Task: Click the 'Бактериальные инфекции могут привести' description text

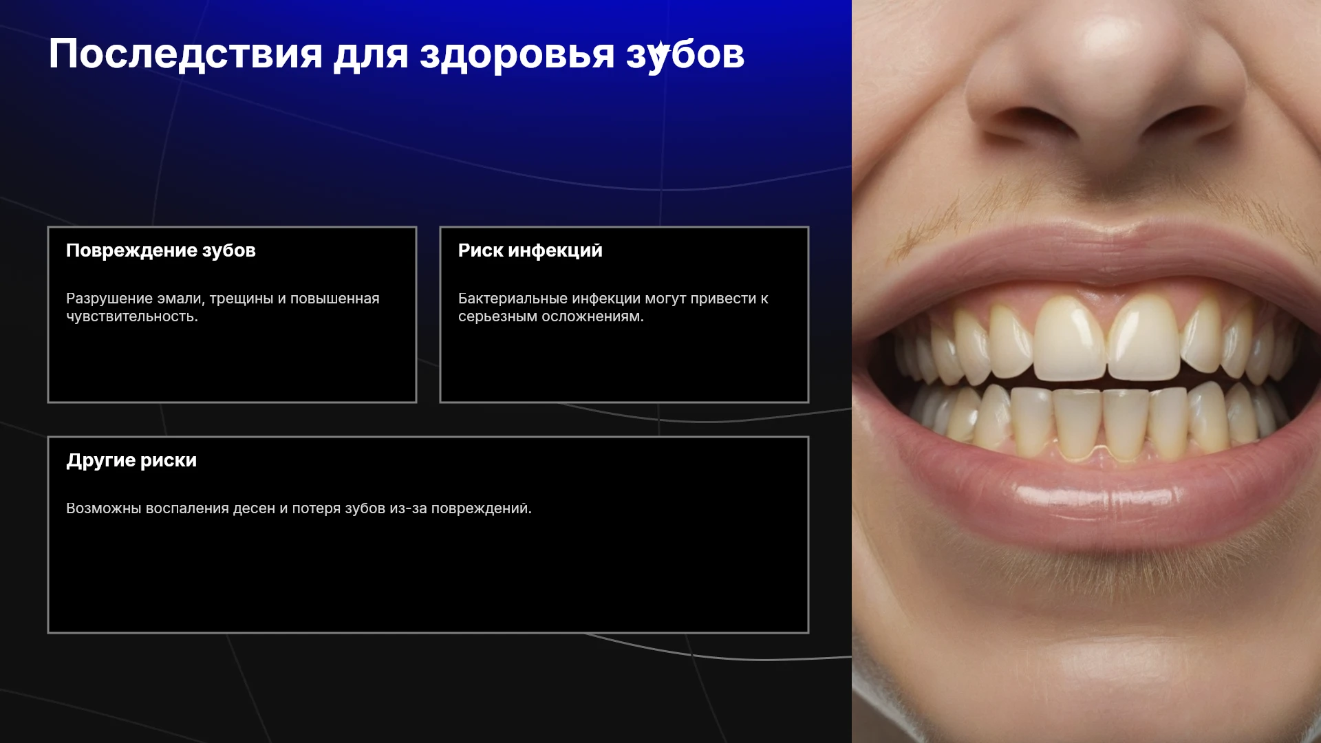Action: click(x=613, y=308)
